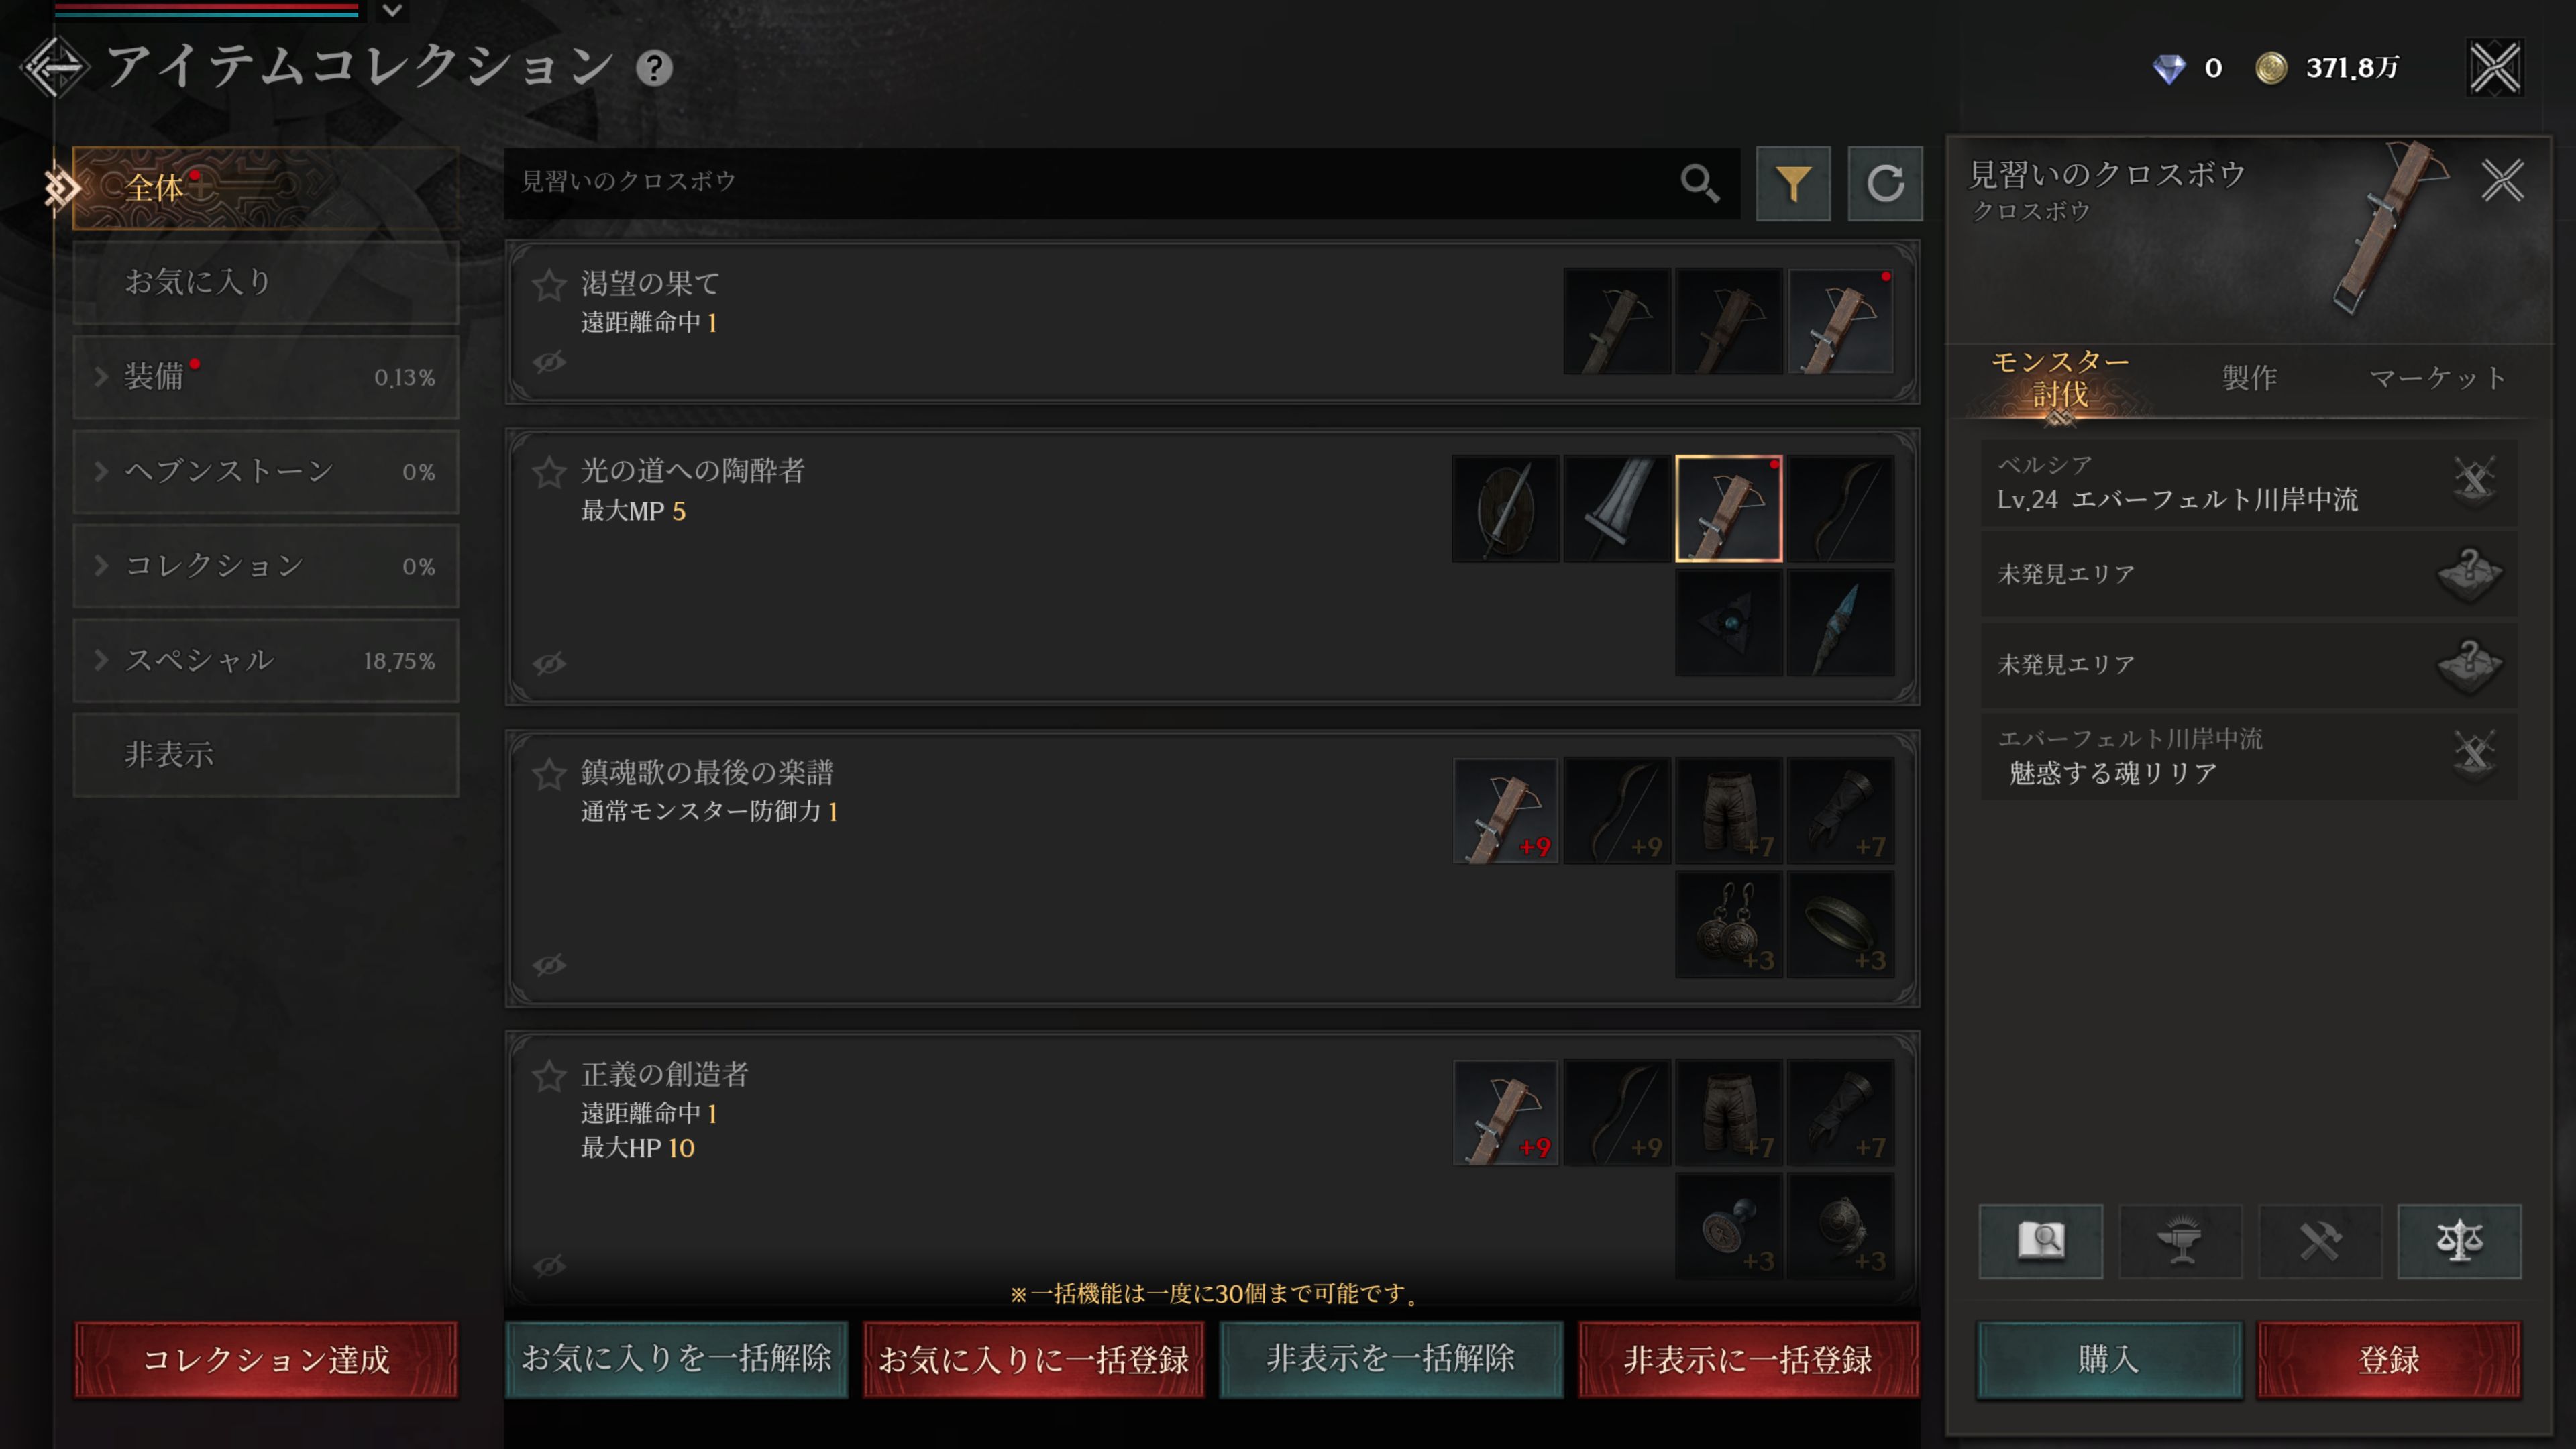Expand the ヘブンストーン category
The image size is (2576, 1449).
[266, 471]
